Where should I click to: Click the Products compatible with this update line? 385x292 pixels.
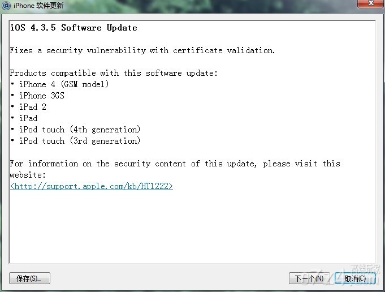[x=114, y=73]
